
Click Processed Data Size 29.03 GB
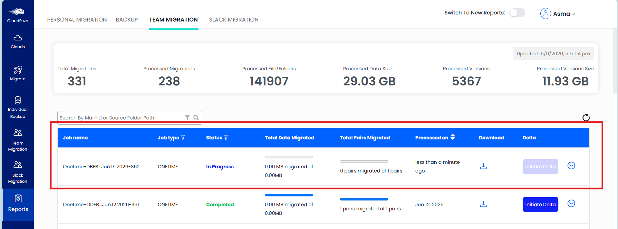click(369, 81)
